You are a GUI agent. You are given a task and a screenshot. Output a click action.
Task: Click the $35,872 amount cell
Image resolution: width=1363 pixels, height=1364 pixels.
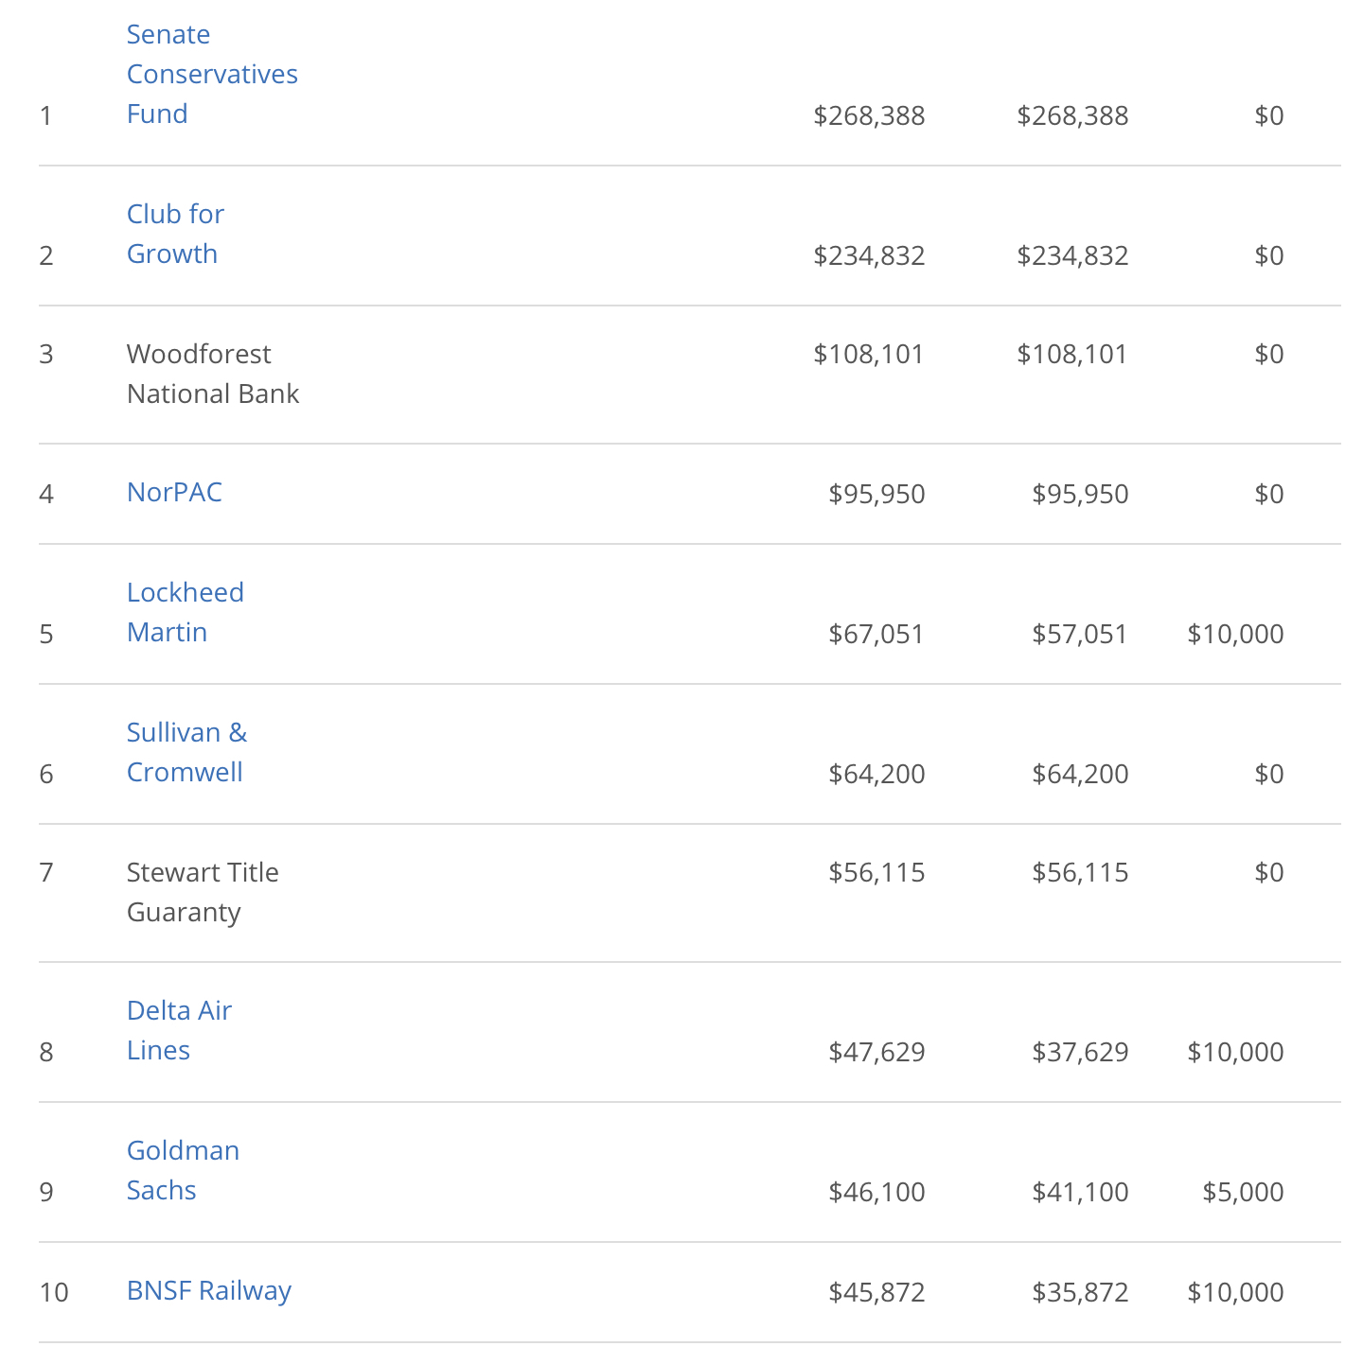[x=1080, y=1292]
